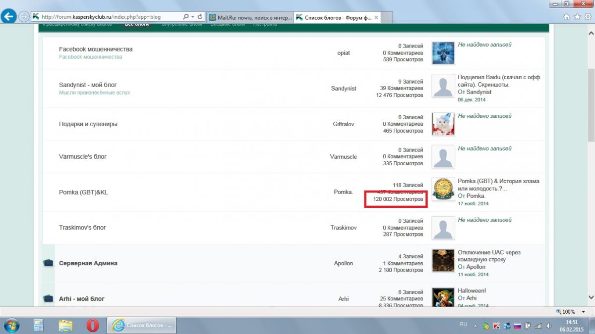
Task: Open the Подцепил Baidu entry link
Action: tap(499, 81)
